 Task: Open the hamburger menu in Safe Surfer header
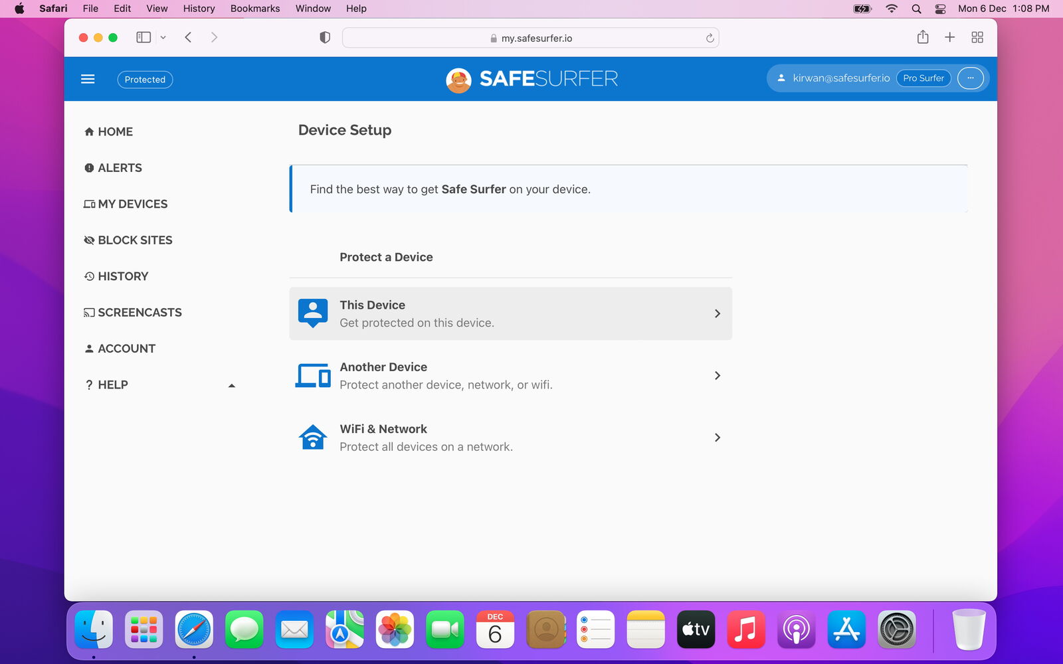point(88,79)
